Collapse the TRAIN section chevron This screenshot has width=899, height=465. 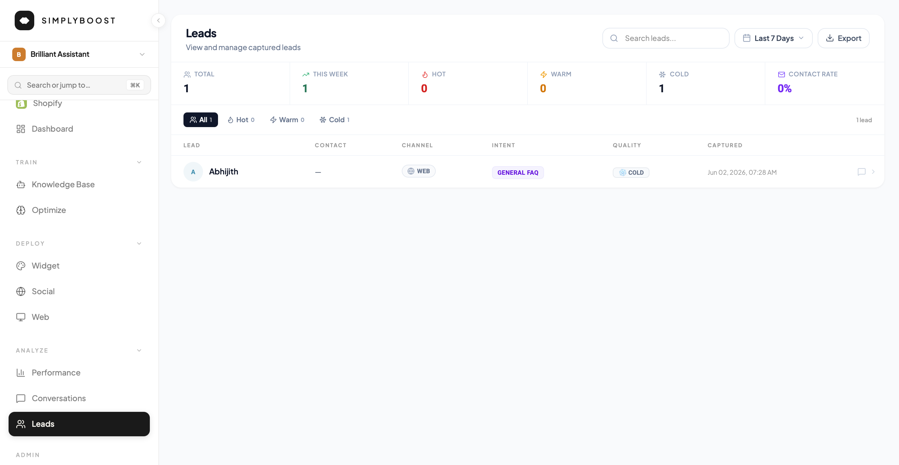coord(139,163)
